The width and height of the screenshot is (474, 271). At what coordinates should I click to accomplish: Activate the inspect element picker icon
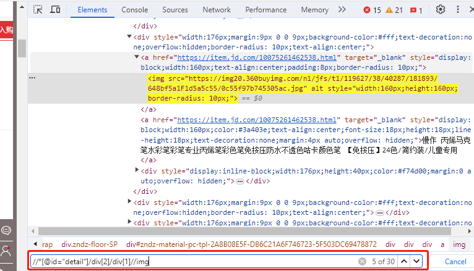(38, 10)
